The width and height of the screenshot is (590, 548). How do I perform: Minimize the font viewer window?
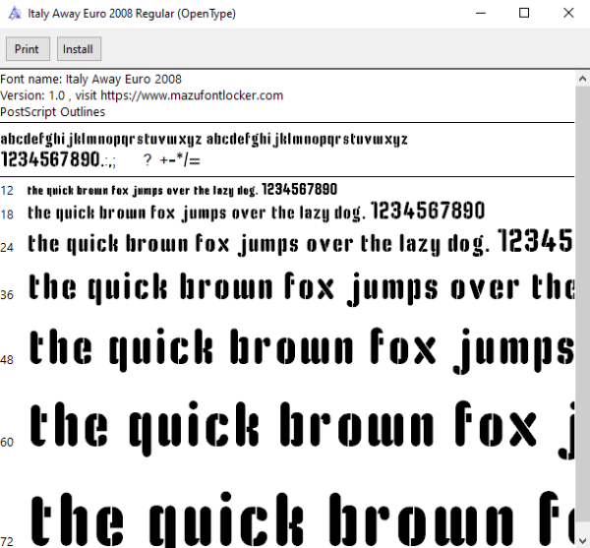click(481, 14)
